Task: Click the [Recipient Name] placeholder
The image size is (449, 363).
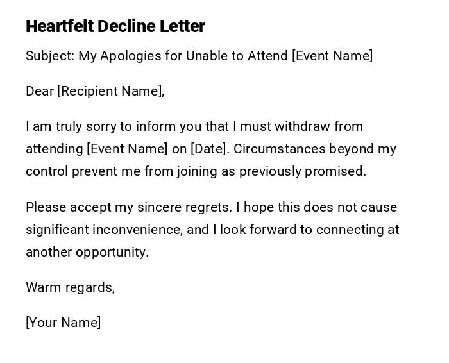Action: click(110, 91)
